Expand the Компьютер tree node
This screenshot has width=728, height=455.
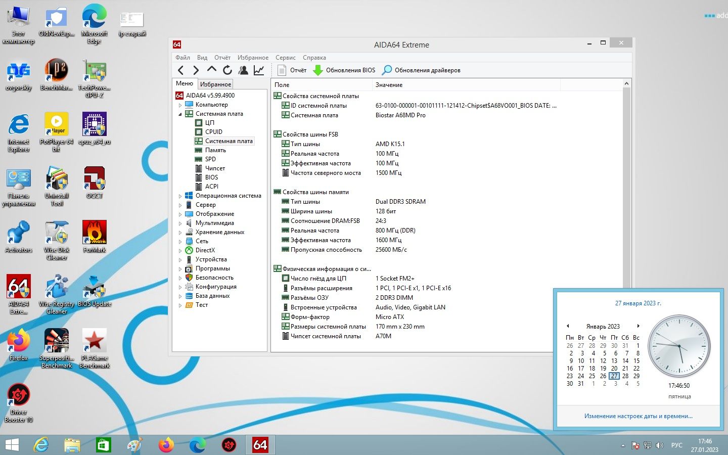pos(180,105)
